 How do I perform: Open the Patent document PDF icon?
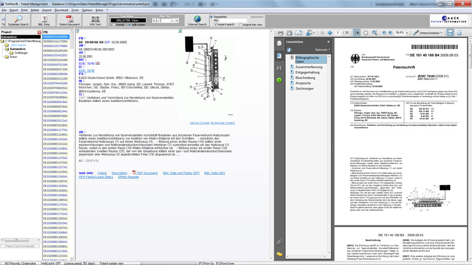(x=69, y=20)
